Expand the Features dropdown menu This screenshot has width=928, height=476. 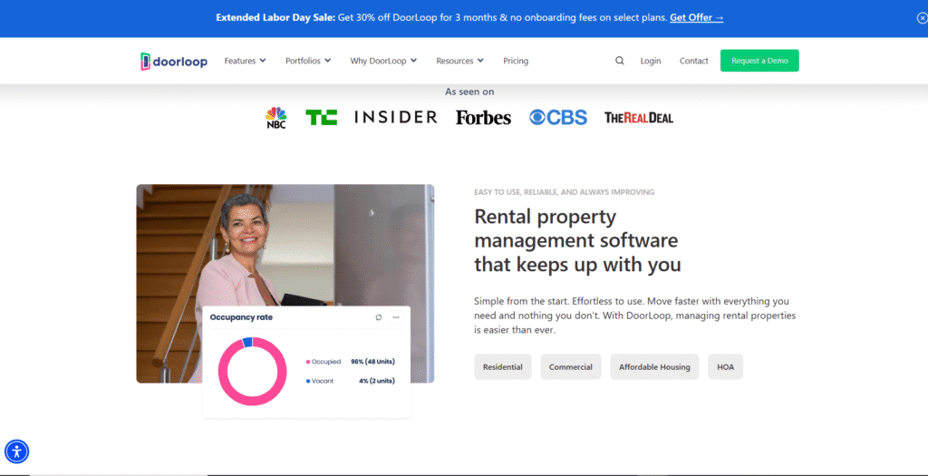245,61
